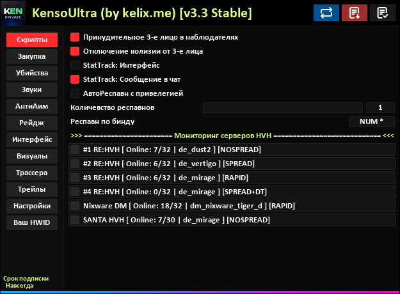Tick checkbox for #1 RE:HVH de_dust2 server

tap(75, 150)
